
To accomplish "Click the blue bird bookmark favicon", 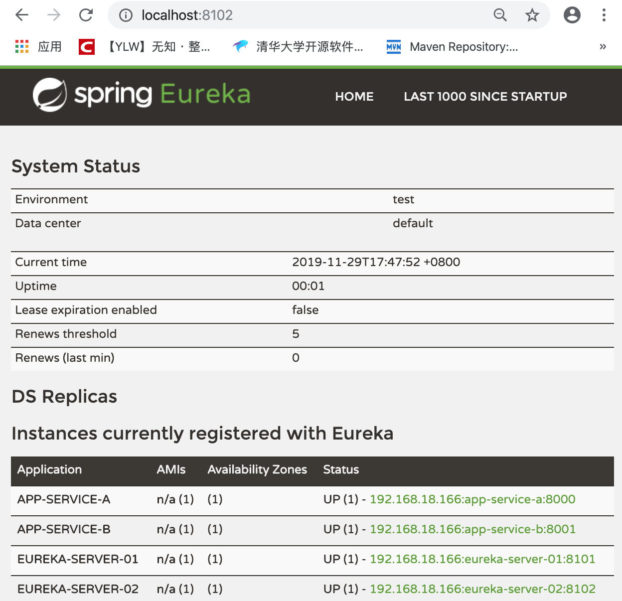I will click(240, 46).
